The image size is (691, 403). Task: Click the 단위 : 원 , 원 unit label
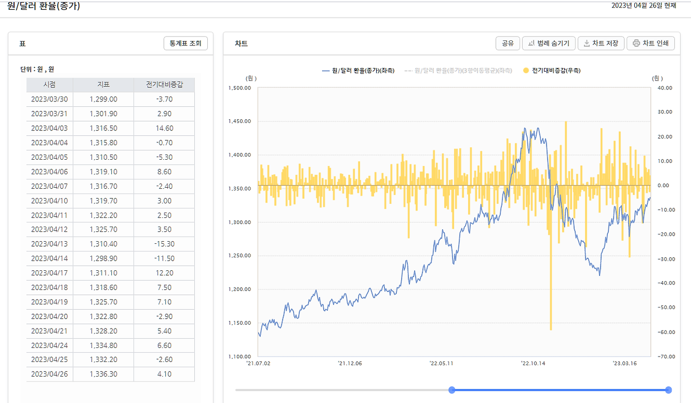tap(37, 69)
